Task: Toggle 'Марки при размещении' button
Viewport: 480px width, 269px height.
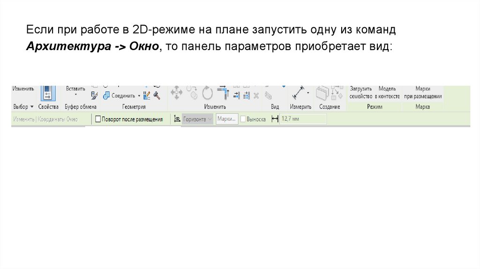Action: (x=422, y=92)
